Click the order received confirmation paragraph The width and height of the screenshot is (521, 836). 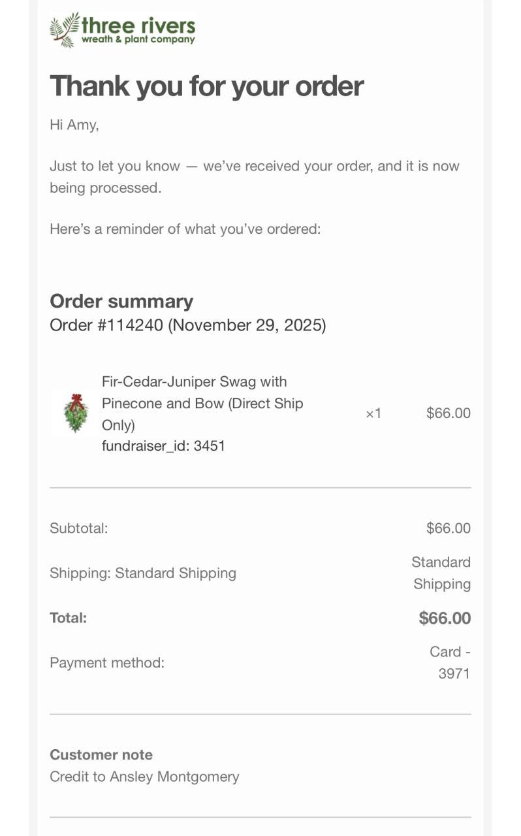pyautogui.click(x=254, y=176)
